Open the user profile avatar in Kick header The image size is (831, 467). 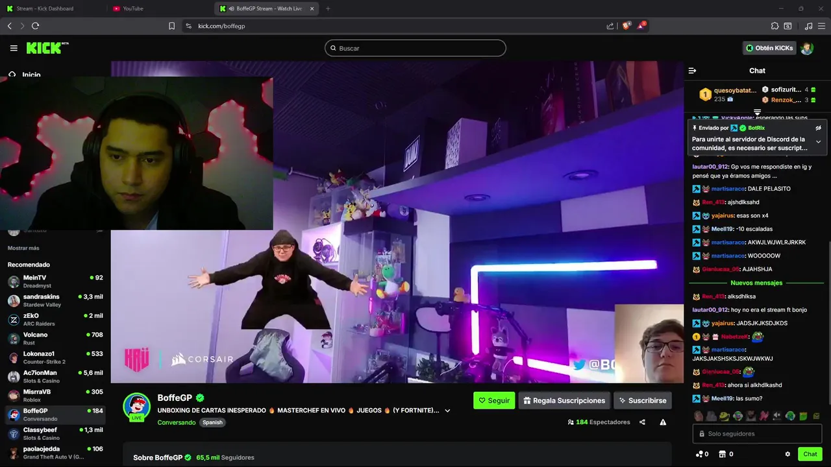806,48
